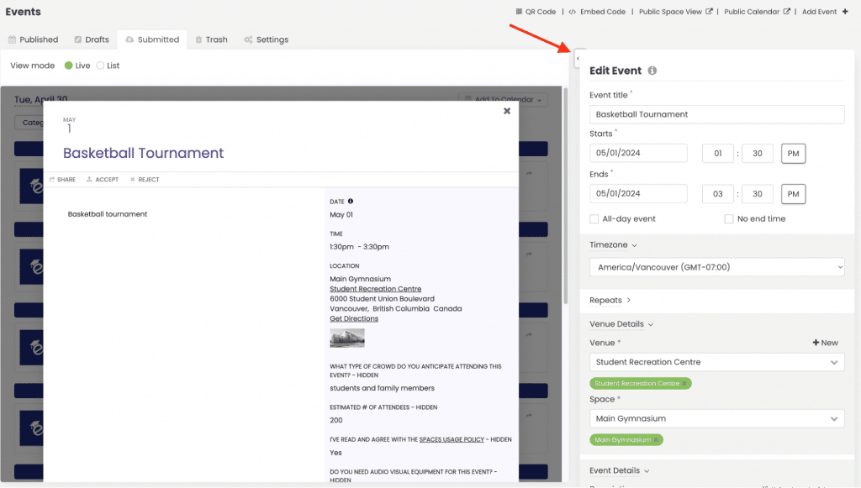Click the Event title input field

point(716,114)
